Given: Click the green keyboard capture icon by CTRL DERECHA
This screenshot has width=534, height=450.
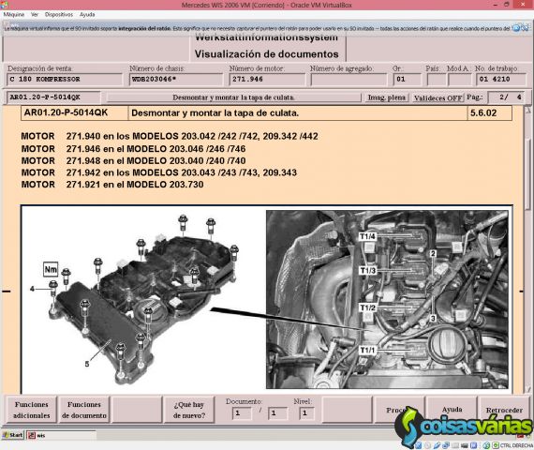Looking at the screenshot, I should [496, 445].
